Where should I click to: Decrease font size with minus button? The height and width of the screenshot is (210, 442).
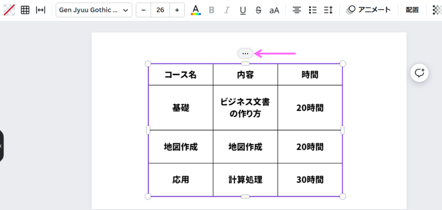coord(143,10)
